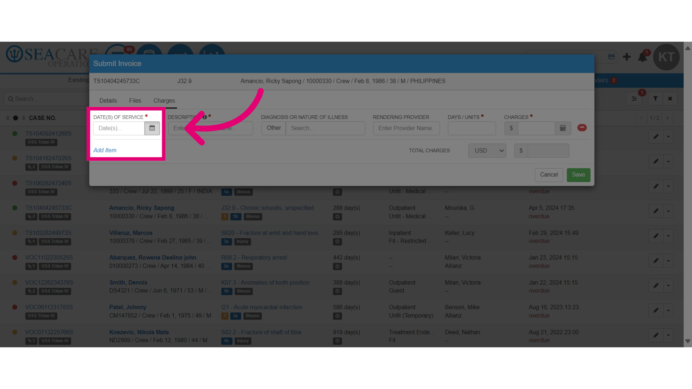Open case link TS10404245733C in list
This screenshot has width=692, height=389.
[49, 208]
